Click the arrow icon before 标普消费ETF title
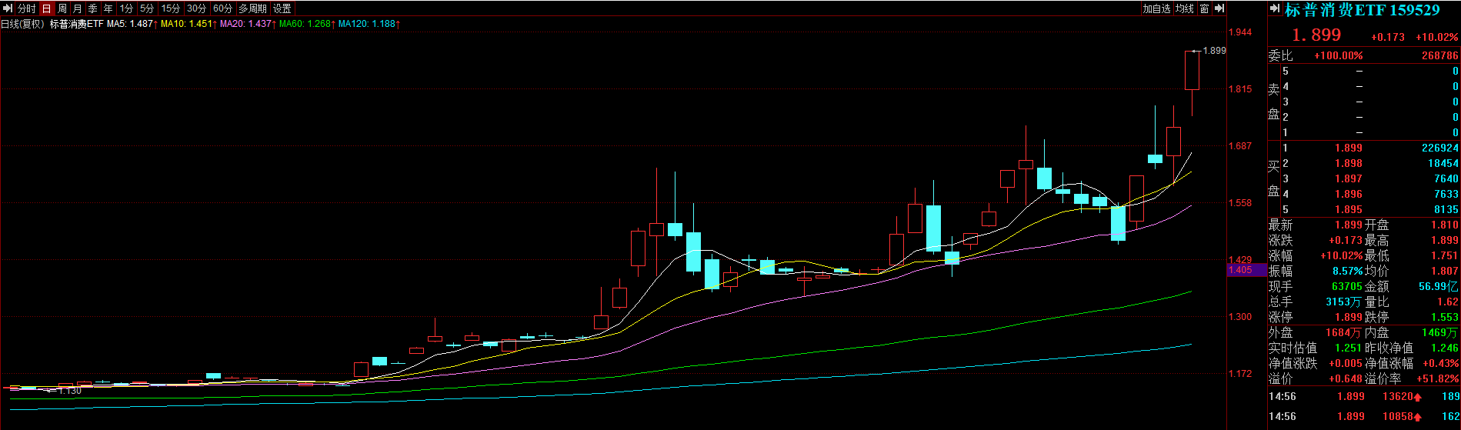 tap(1275, 9)
